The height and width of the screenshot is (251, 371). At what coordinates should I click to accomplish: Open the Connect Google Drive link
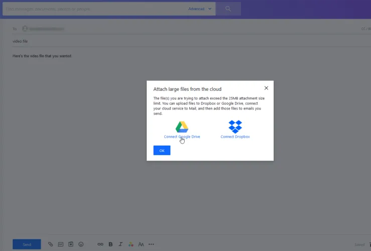pos(182,137)
